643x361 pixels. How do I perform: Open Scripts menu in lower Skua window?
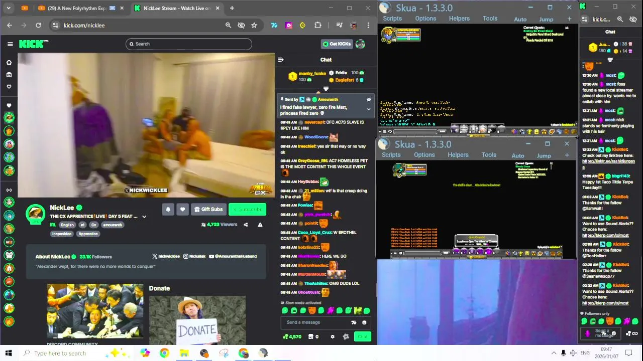391,155
